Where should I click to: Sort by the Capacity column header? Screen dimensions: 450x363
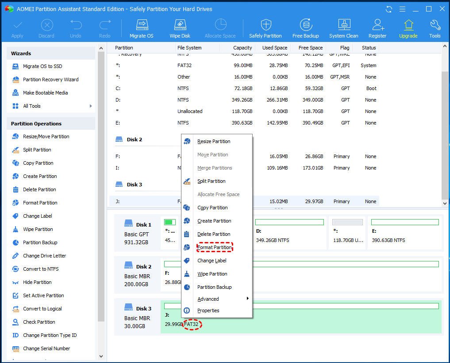click(242, 48)
